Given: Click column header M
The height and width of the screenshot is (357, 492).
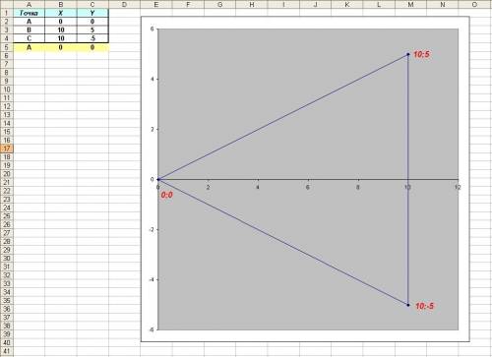Looking at the screenshot, I should [410, 4].
